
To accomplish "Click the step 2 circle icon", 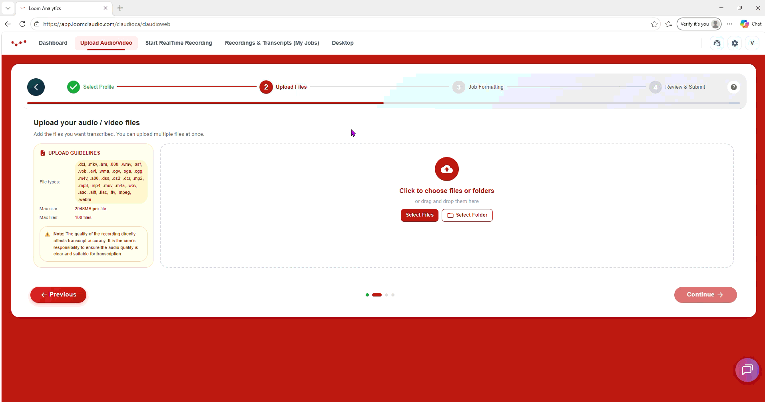I will pyautogui.click(x=266, y=87).
